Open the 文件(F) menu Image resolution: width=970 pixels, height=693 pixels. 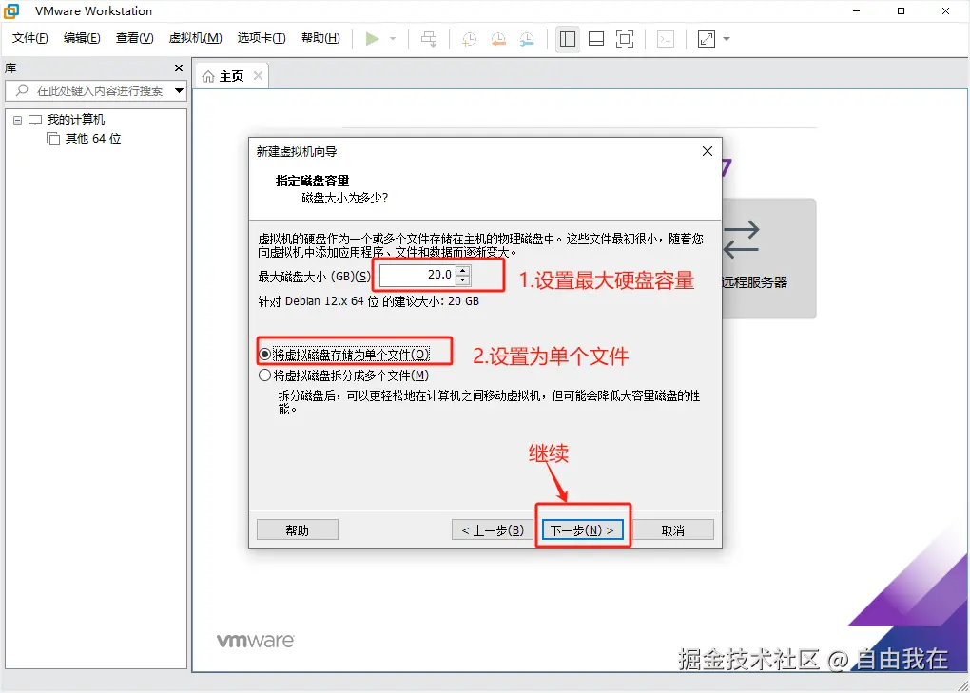(29, 38)
